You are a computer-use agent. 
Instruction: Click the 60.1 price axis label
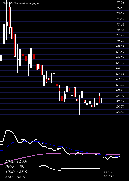pyautogui.click(x=119, y=90)
